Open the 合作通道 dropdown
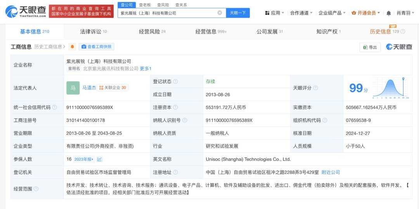Image resolution: width=419 pixels, height=209 pixels. (301, 13)
